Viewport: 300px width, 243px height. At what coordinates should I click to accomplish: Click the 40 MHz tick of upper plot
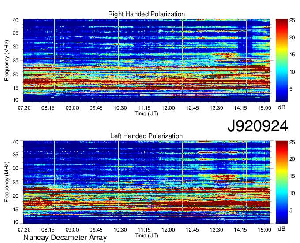tap(15, 20)
